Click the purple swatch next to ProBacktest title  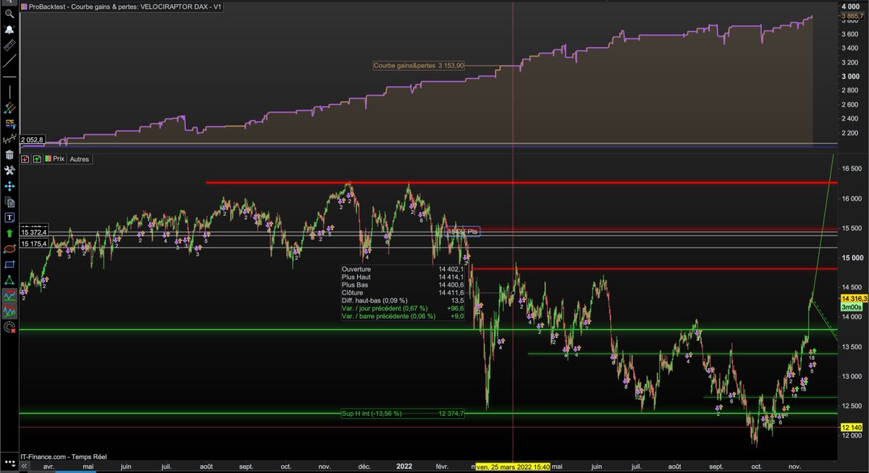click(x=25, y=7)
